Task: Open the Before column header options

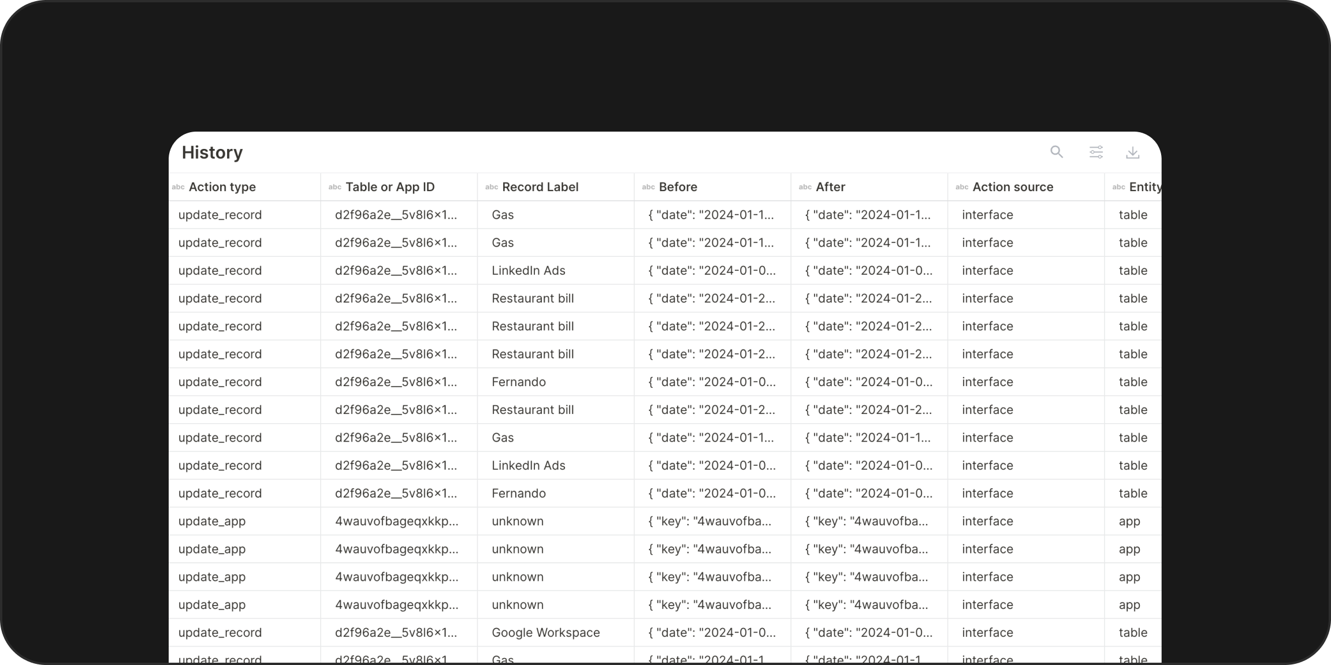Action: pos(678,186)
